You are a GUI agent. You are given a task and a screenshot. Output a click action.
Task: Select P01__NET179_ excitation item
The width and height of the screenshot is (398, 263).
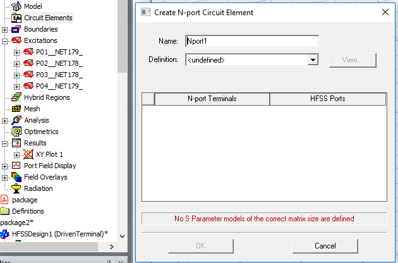[x=59, y=52]
